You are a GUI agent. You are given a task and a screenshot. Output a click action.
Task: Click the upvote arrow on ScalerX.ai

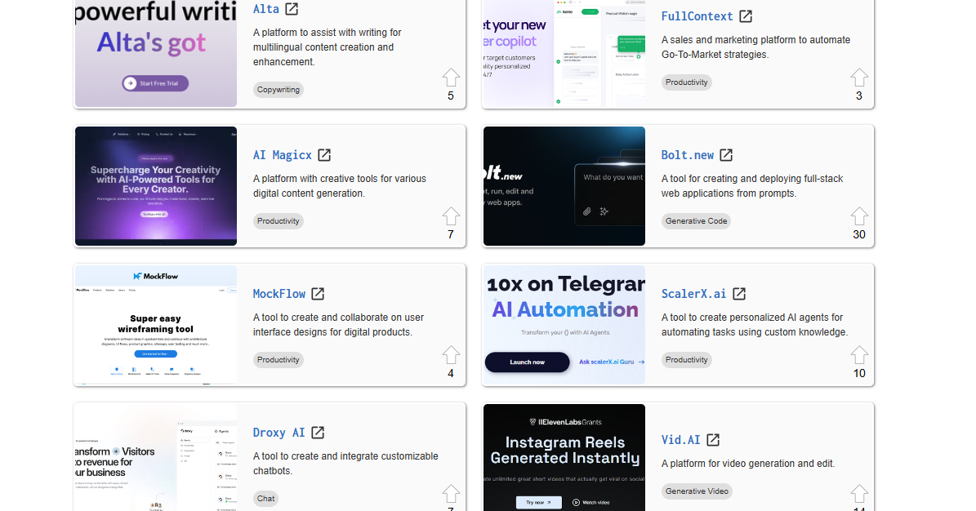[x=859, y=355]
